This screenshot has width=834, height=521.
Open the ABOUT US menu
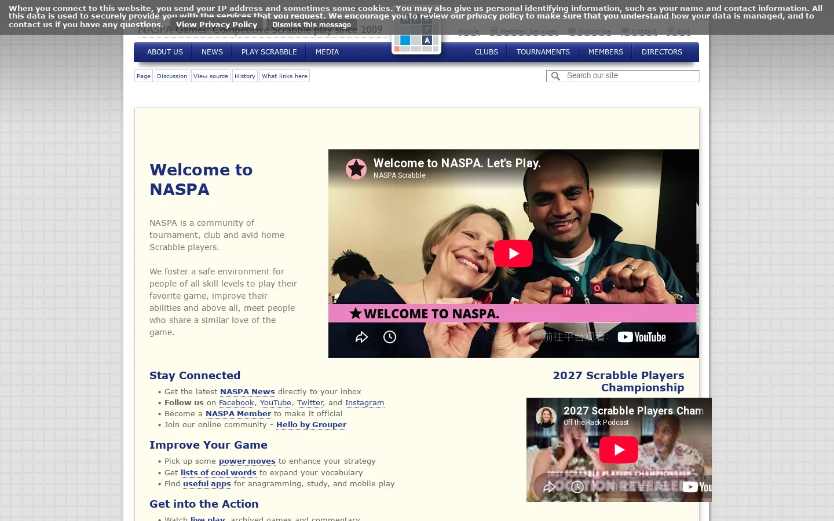click(x=165, y=52)
